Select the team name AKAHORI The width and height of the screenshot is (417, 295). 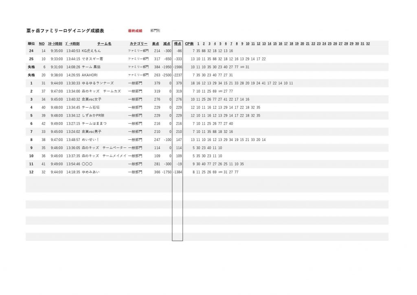(x=90, y=75)
